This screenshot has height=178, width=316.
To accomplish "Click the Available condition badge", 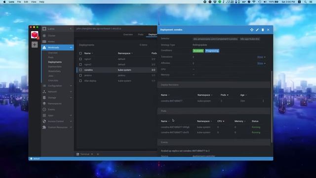I will pos(198,51).
